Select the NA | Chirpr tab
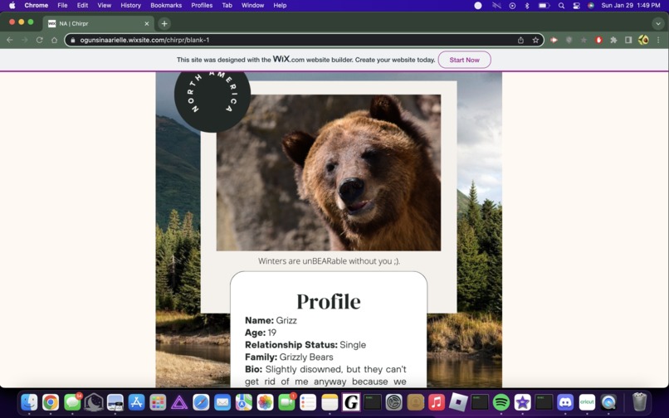 coord(99,23)
